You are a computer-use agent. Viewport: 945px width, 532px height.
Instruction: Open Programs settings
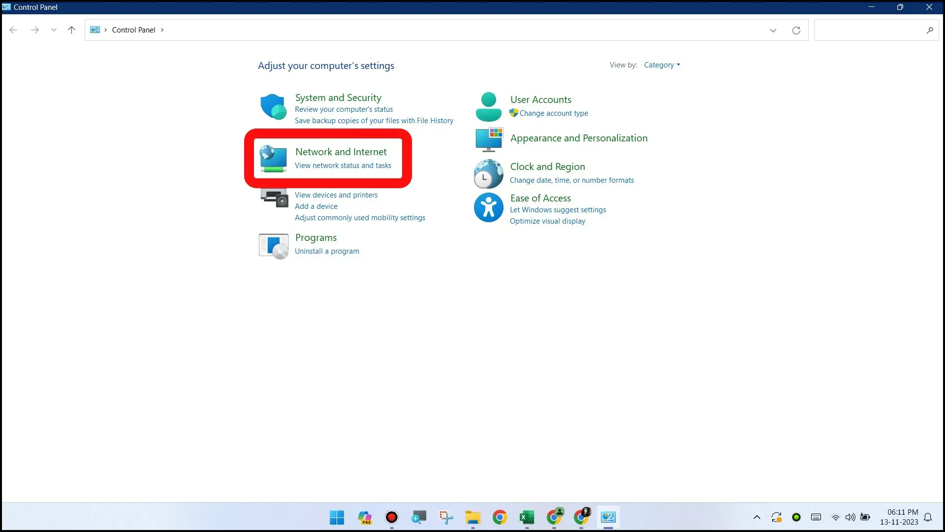click(315, 237)
